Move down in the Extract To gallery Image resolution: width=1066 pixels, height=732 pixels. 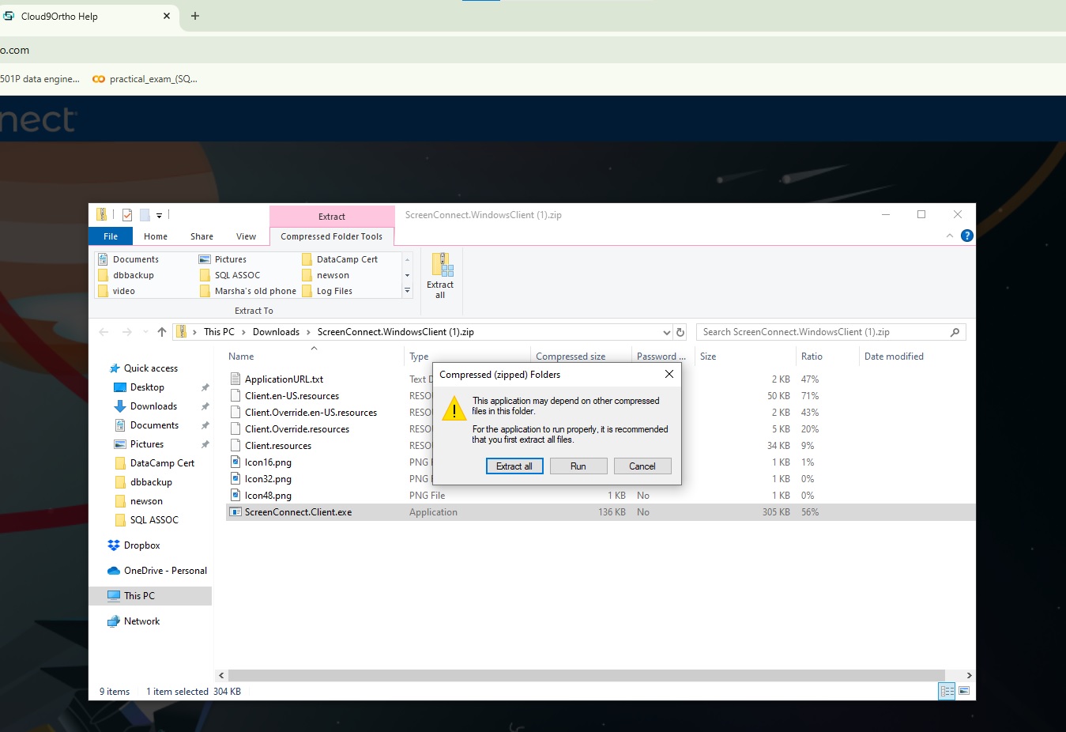click(407, 275)
